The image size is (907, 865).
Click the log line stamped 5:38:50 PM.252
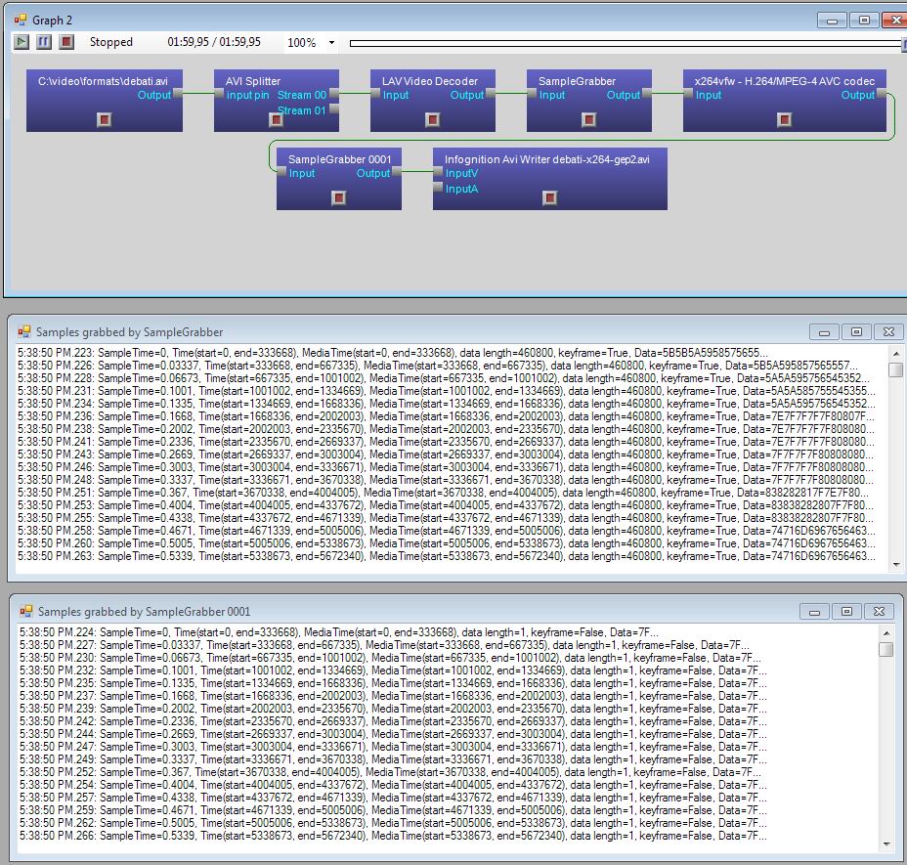tap(390, 772)
